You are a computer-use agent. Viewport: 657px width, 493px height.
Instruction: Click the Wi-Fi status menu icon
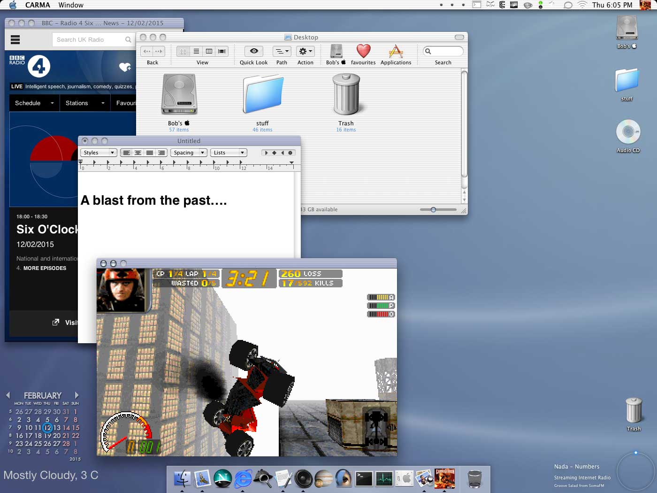pos(582,5)
